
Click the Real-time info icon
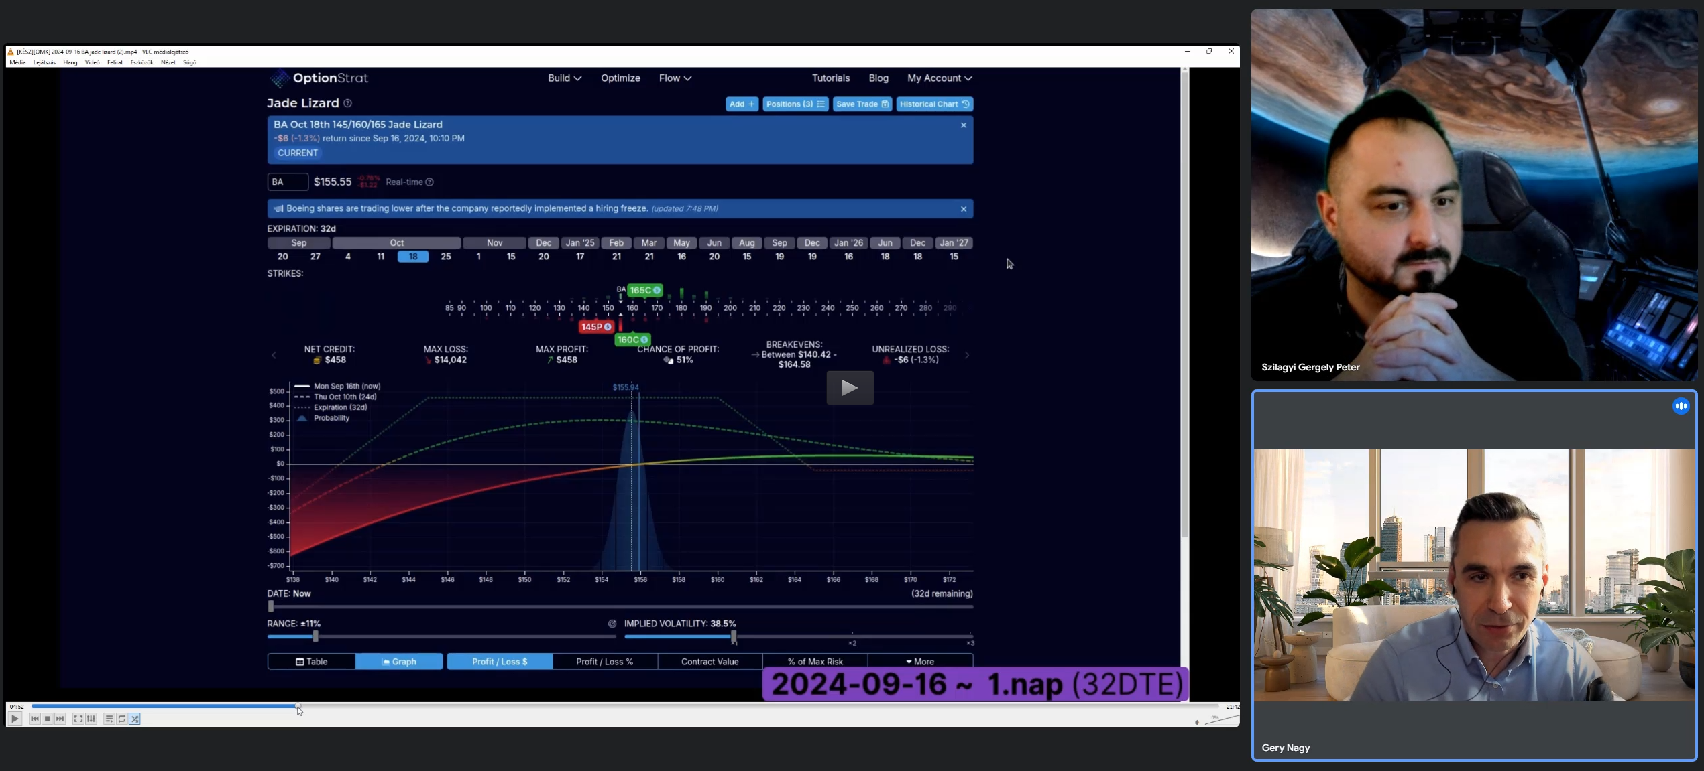click(429, 182)
